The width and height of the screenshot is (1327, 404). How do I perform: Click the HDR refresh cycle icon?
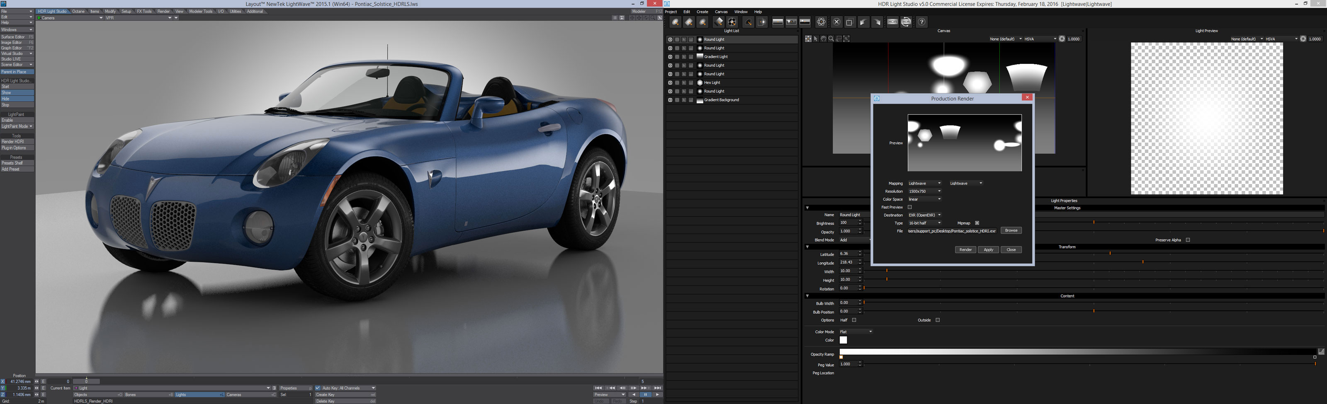pyautogui.click(x=906, y=22)
